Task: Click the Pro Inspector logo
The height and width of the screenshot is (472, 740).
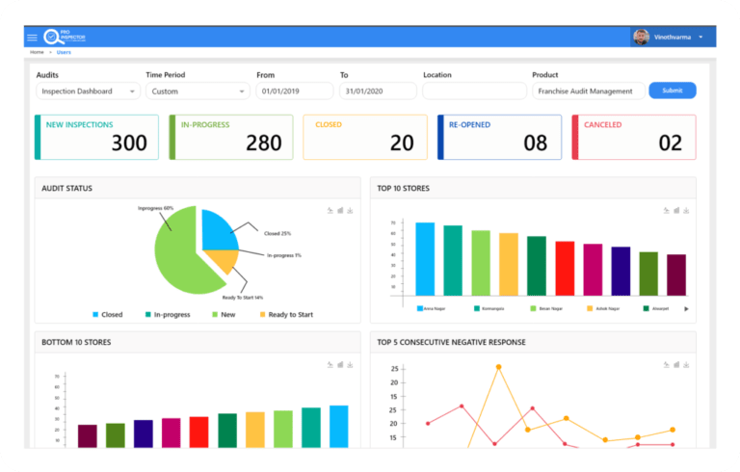Action: tap(65, 37)
